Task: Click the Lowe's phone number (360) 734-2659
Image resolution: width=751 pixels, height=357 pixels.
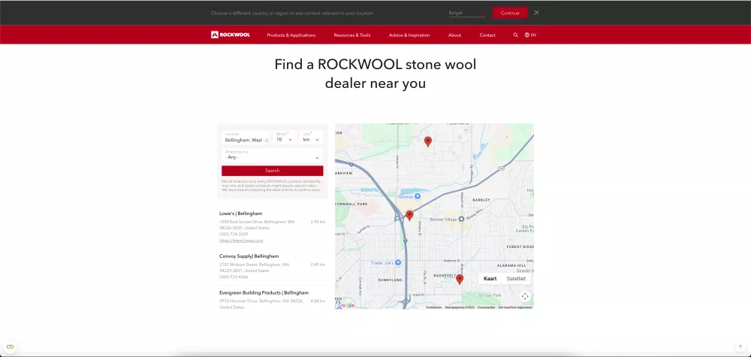Action: 234,234
